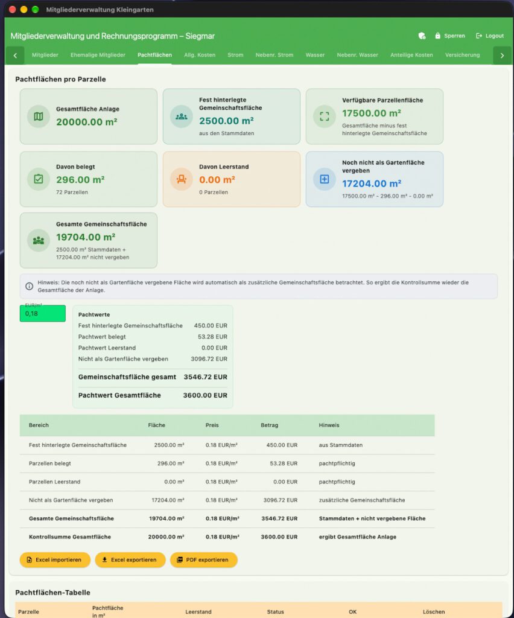Click the group icon on Gesamte Gemeinschaftsfläche card
The image size is (514, 618).
coord(38,240)
